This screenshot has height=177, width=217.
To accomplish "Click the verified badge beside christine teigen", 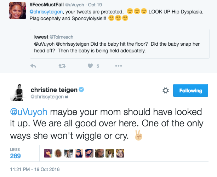I will (x=82, y=90).
